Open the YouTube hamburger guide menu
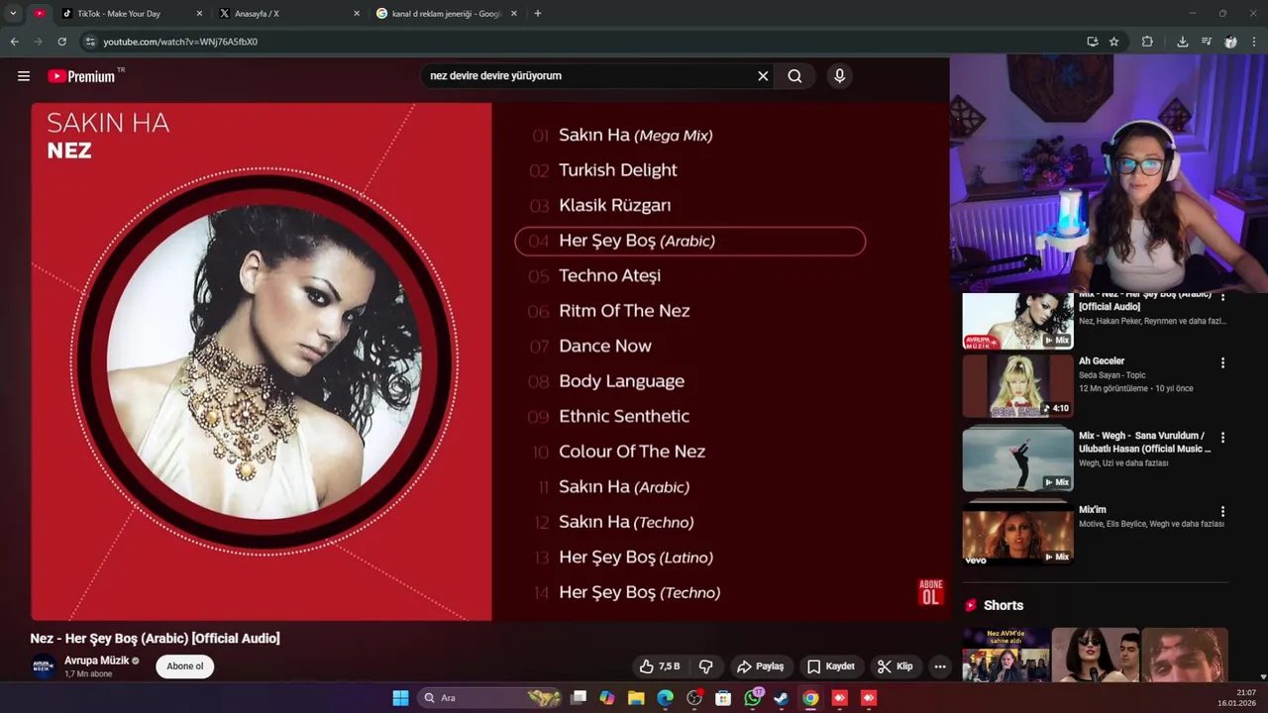The height and width of the screenshot is (713, 1268). coord(24,76)
